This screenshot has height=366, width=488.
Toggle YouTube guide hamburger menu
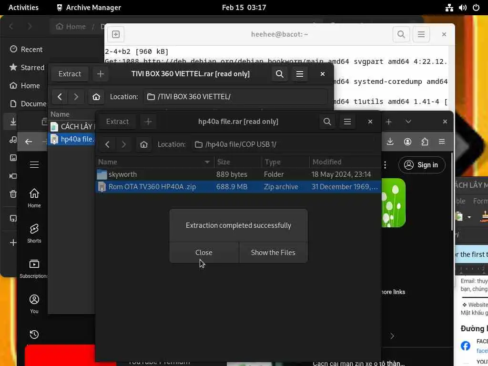[34, 164]
